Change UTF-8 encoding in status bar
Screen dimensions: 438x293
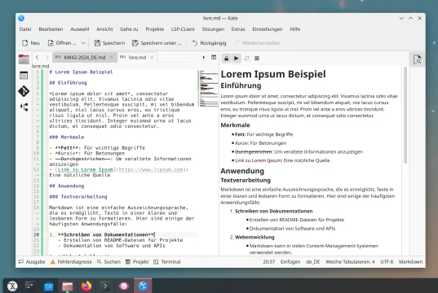[387, 262]
